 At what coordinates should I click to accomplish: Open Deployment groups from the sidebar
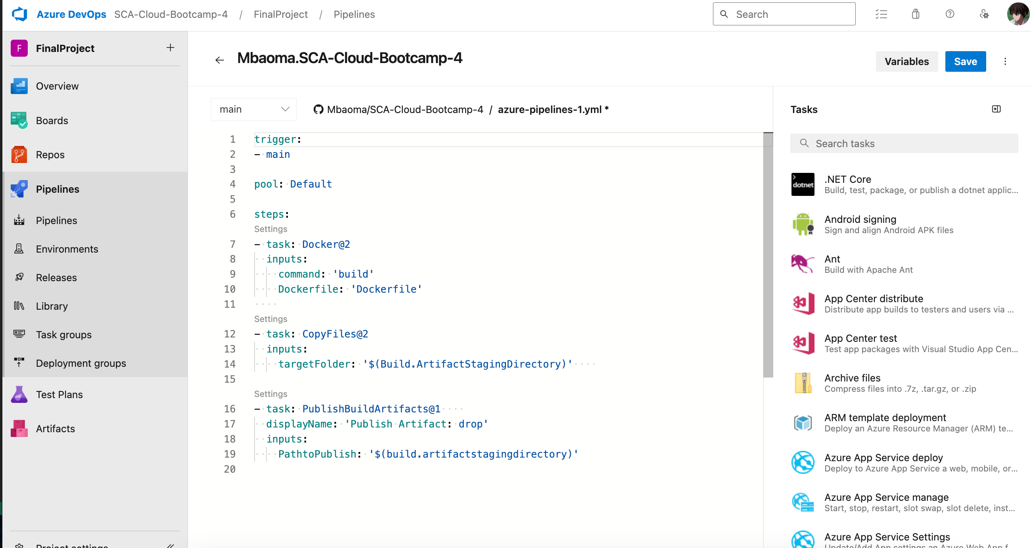pos(81,363)
